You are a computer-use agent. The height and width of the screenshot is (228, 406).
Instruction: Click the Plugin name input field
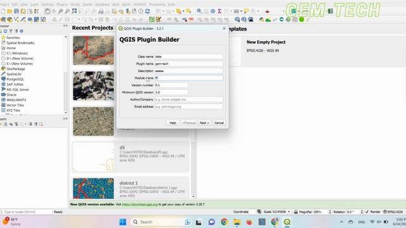tap(189, 63)
